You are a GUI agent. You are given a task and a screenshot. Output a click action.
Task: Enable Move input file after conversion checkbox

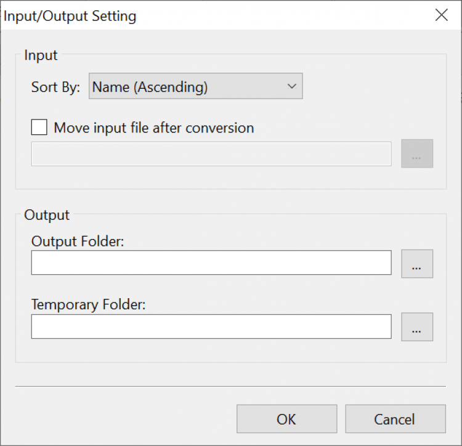click(39, 128)
